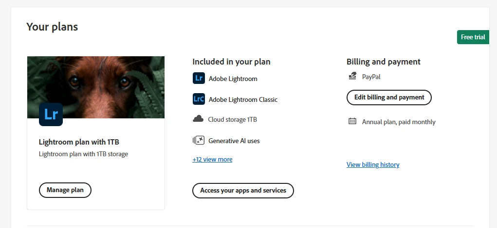Click the calendar icon beside Annual plan

click(x=352, y=121)
